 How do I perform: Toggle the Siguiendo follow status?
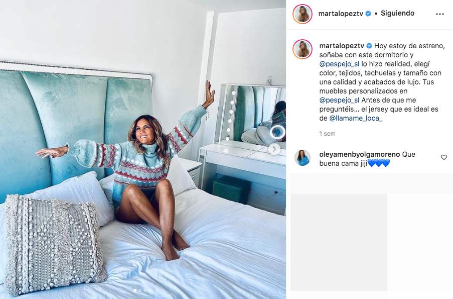(x=397, y=13)
